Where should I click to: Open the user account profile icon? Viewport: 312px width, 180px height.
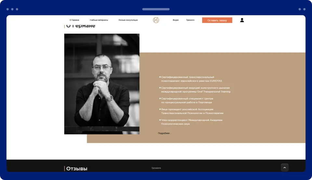(x=242, y=20)
